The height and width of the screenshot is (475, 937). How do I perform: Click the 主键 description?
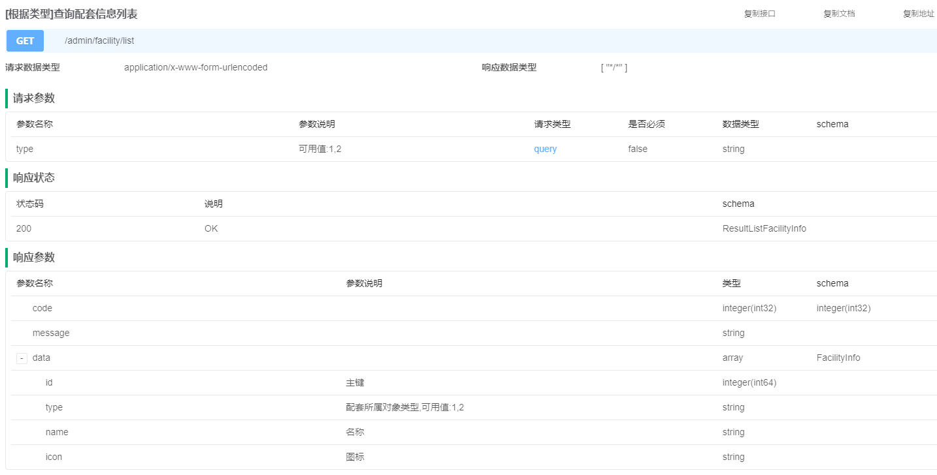(x=355, y=382)
